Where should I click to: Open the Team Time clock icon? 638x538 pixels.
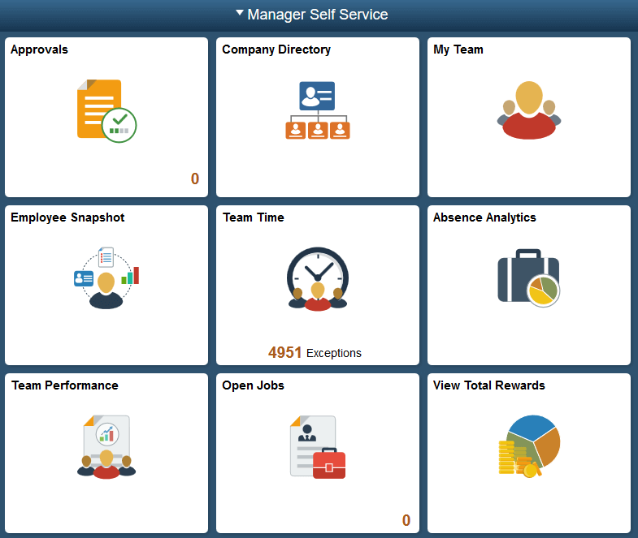[317, 278]
